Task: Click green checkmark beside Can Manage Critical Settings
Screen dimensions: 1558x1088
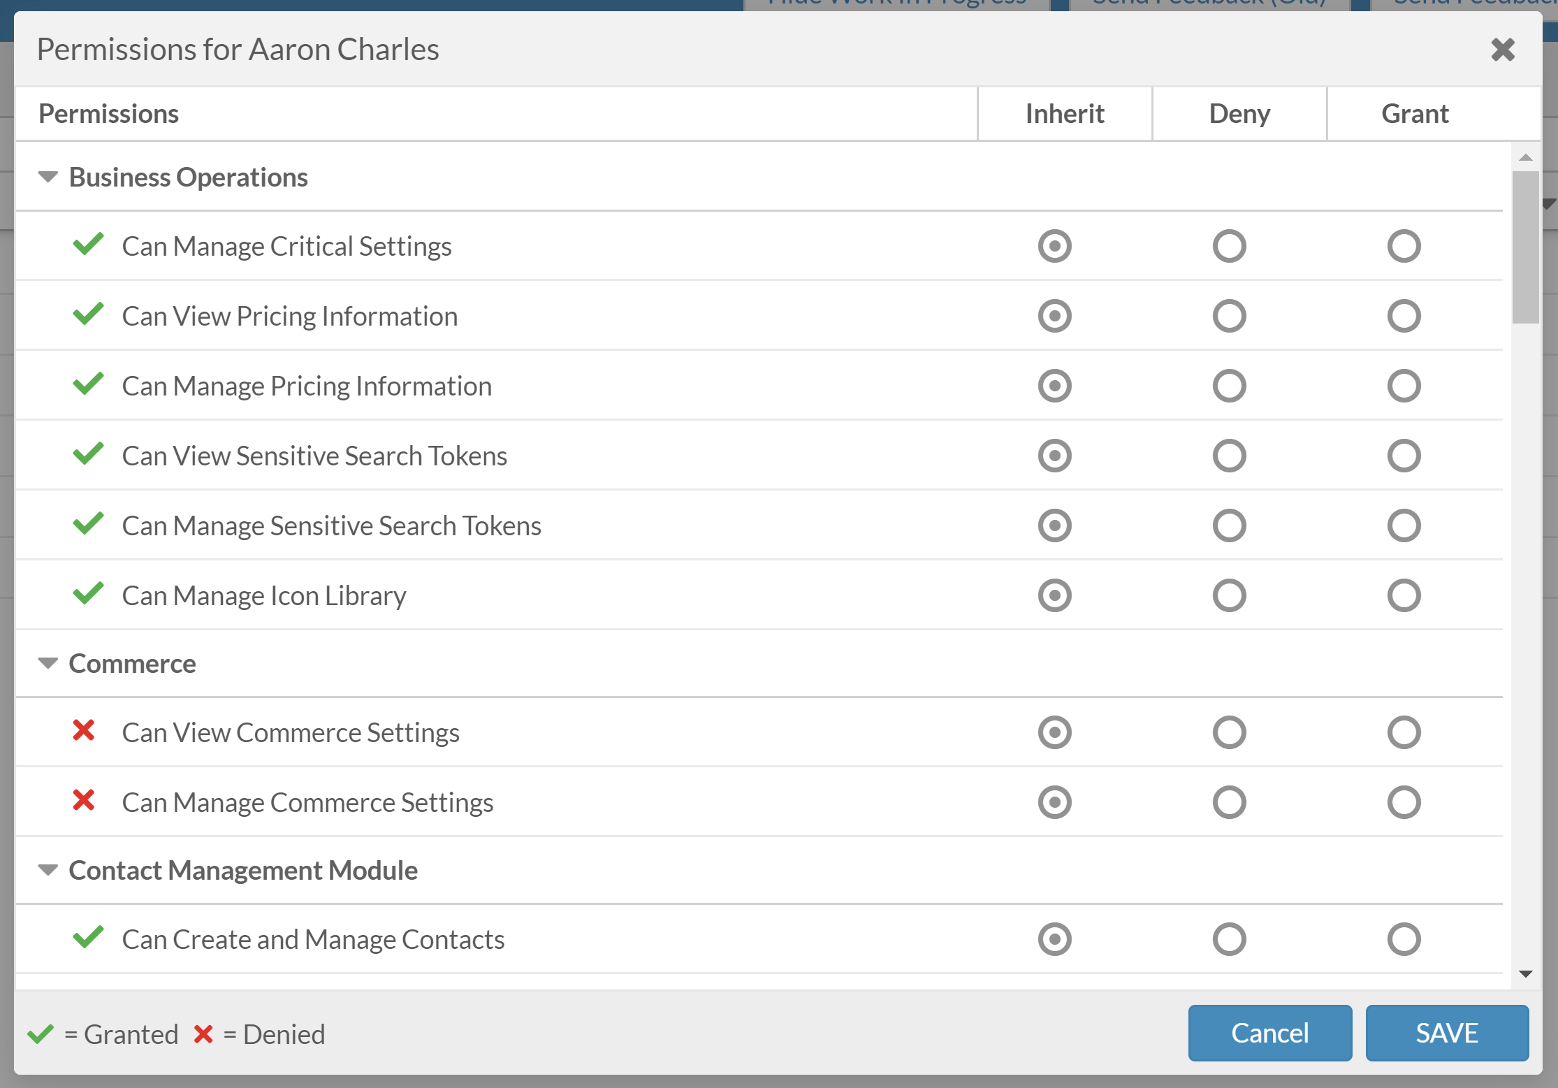Action: click(88, 245)
